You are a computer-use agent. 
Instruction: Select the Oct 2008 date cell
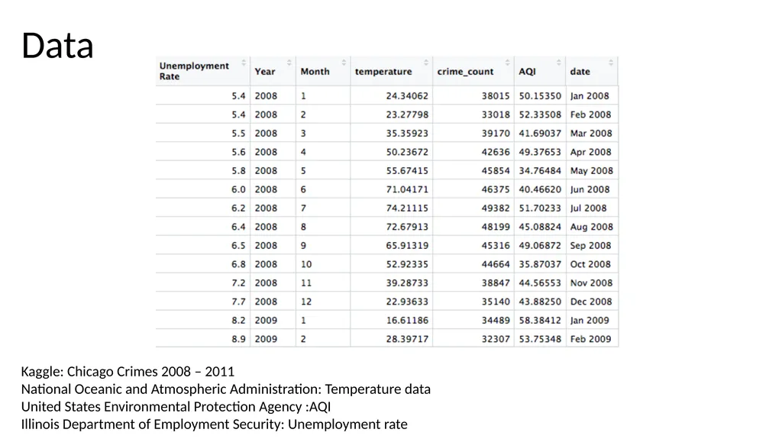[590, 264]
